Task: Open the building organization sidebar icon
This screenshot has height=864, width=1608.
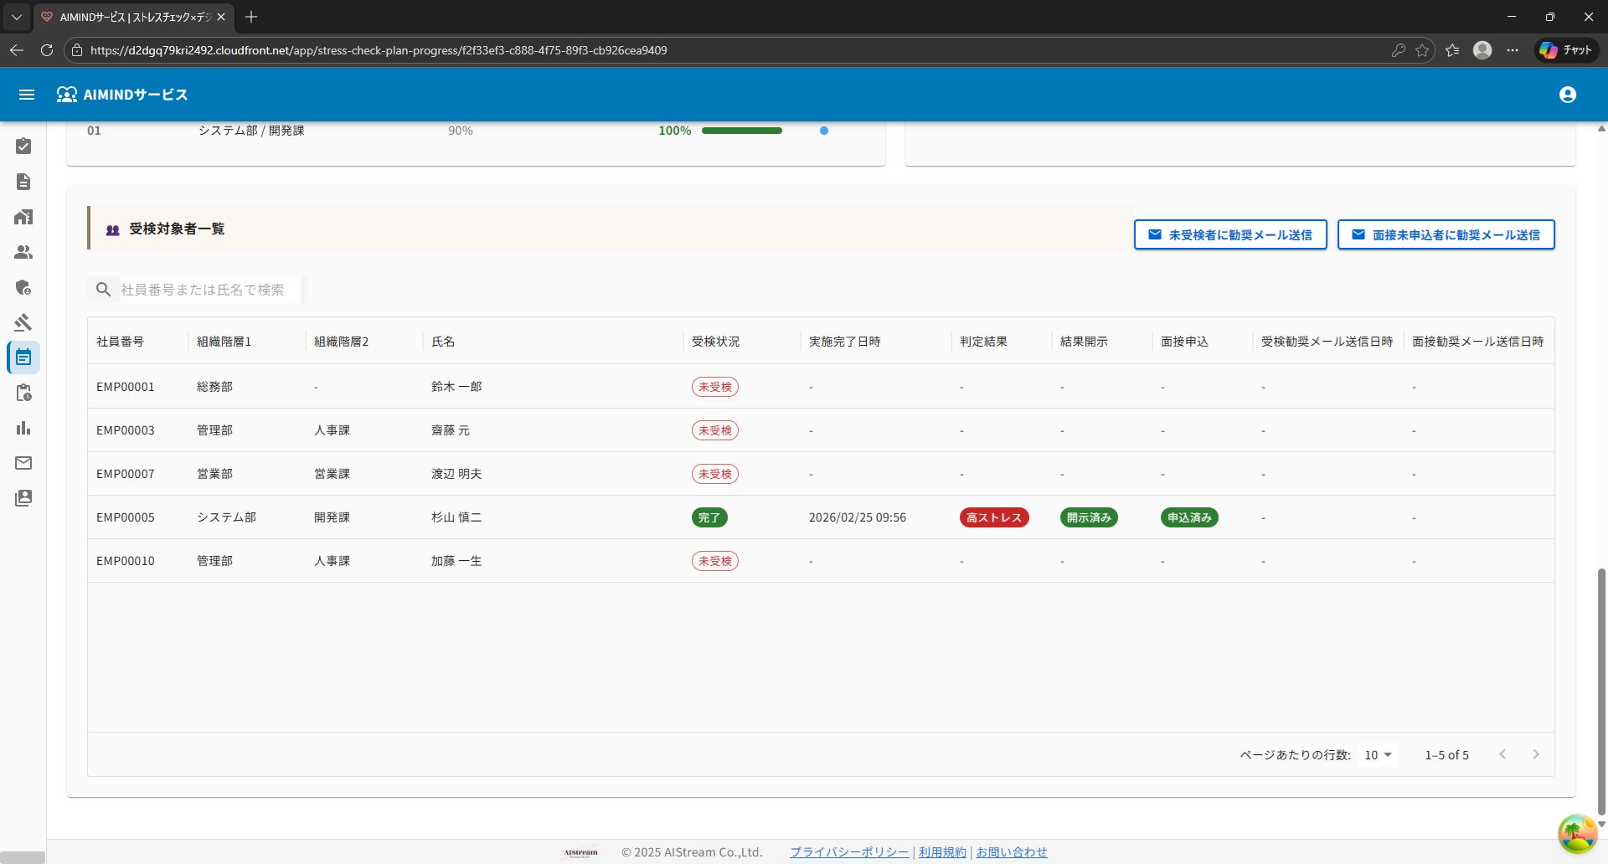Action: [x=23, y=217]
